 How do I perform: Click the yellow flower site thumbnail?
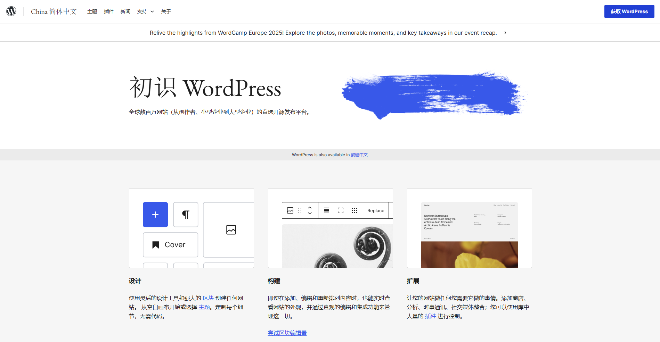[469, 254]
